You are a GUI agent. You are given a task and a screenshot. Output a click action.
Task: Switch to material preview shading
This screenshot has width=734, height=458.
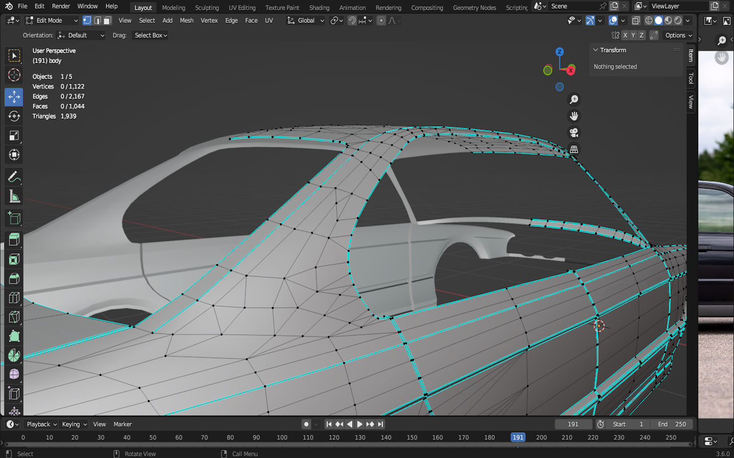point(668,20)
